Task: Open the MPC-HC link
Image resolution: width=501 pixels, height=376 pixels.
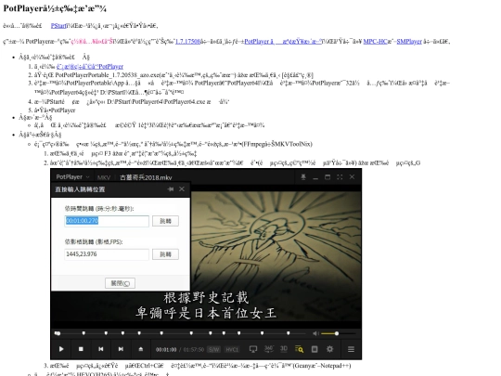Action: pyautogui.click(x=376, y=42)
